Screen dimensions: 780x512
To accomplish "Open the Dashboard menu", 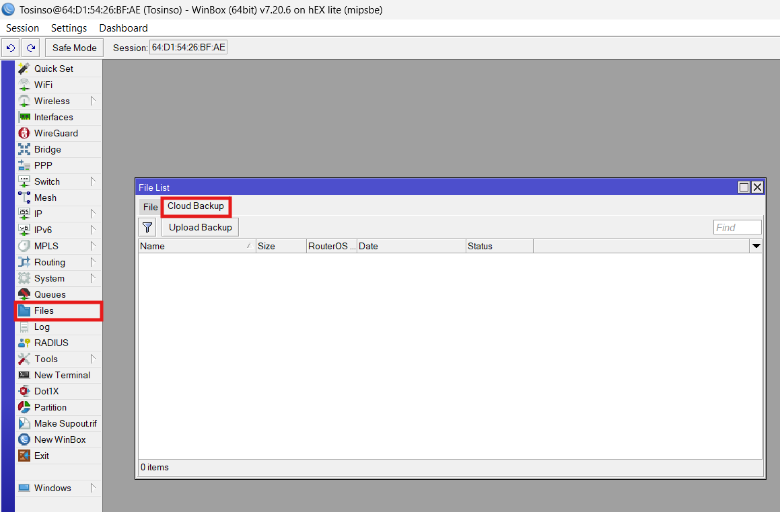I will 123,28.
